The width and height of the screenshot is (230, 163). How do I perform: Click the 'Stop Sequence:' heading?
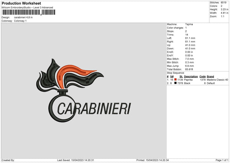176,73
